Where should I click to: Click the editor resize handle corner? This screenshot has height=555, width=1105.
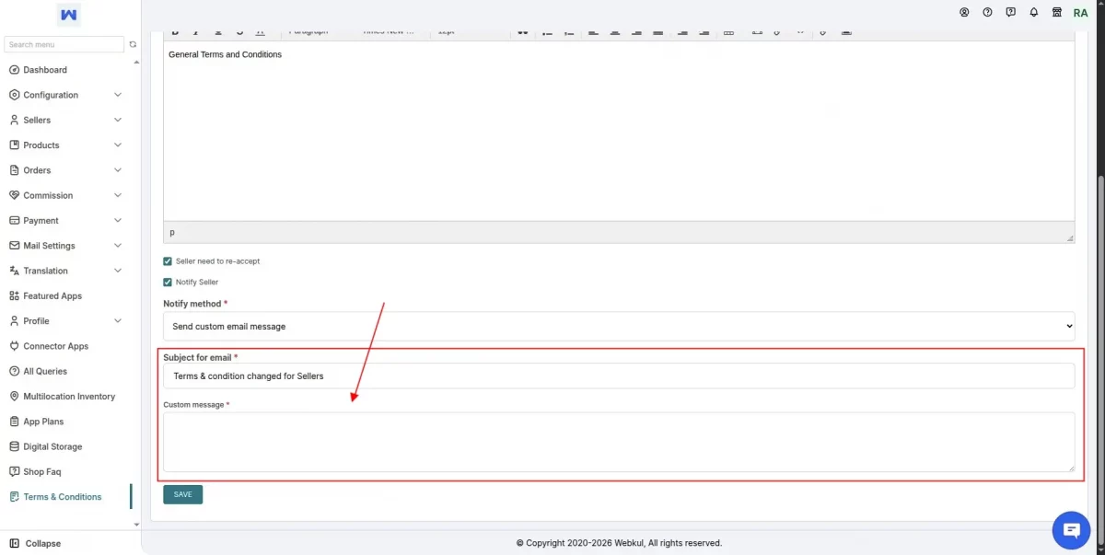[x=1070, y=238]
